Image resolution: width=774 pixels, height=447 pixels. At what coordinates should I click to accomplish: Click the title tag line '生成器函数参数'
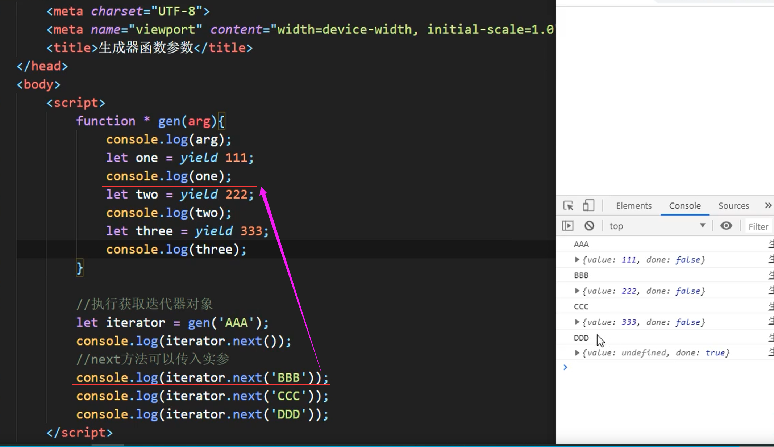coord(149,48)
